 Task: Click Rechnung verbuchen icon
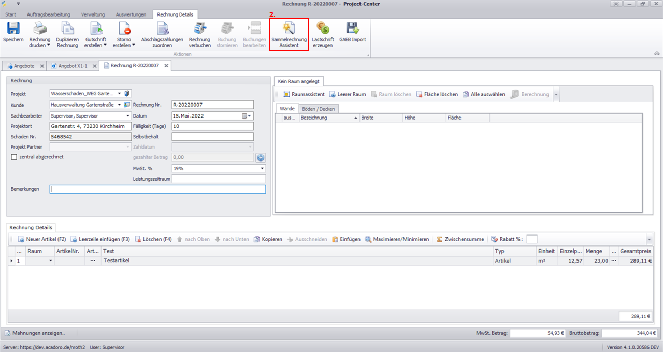(x=199, y=30)
